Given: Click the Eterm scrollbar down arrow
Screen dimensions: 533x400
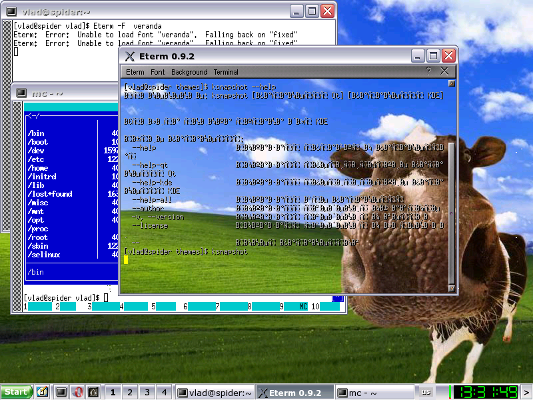Looking at the screenshot, I should [x=452, y=289].
